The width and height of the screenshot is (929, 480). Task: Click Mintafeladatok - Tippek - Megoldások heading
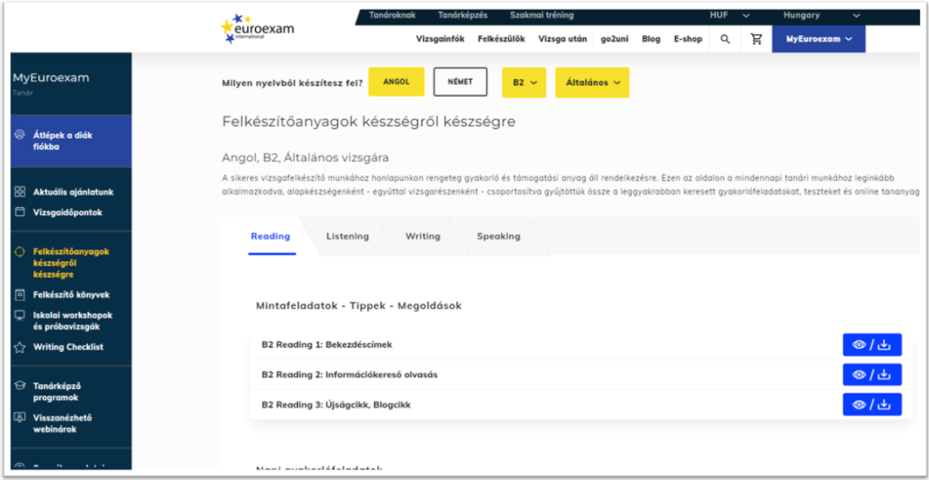359,306
